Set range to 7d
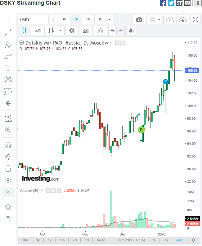The image size is (202, 246). [75, 240]
